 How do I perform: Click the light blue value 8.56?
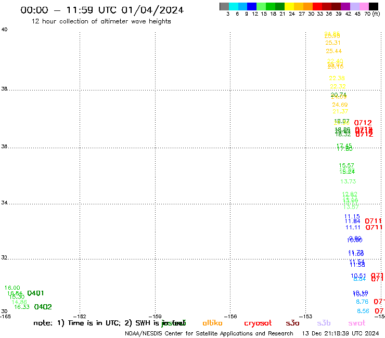click(x=363, y=311)
